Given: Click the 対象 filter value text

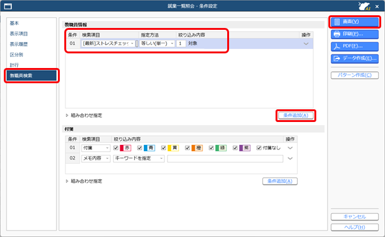Looking at the screenshot, I should (x=193, y=44).
